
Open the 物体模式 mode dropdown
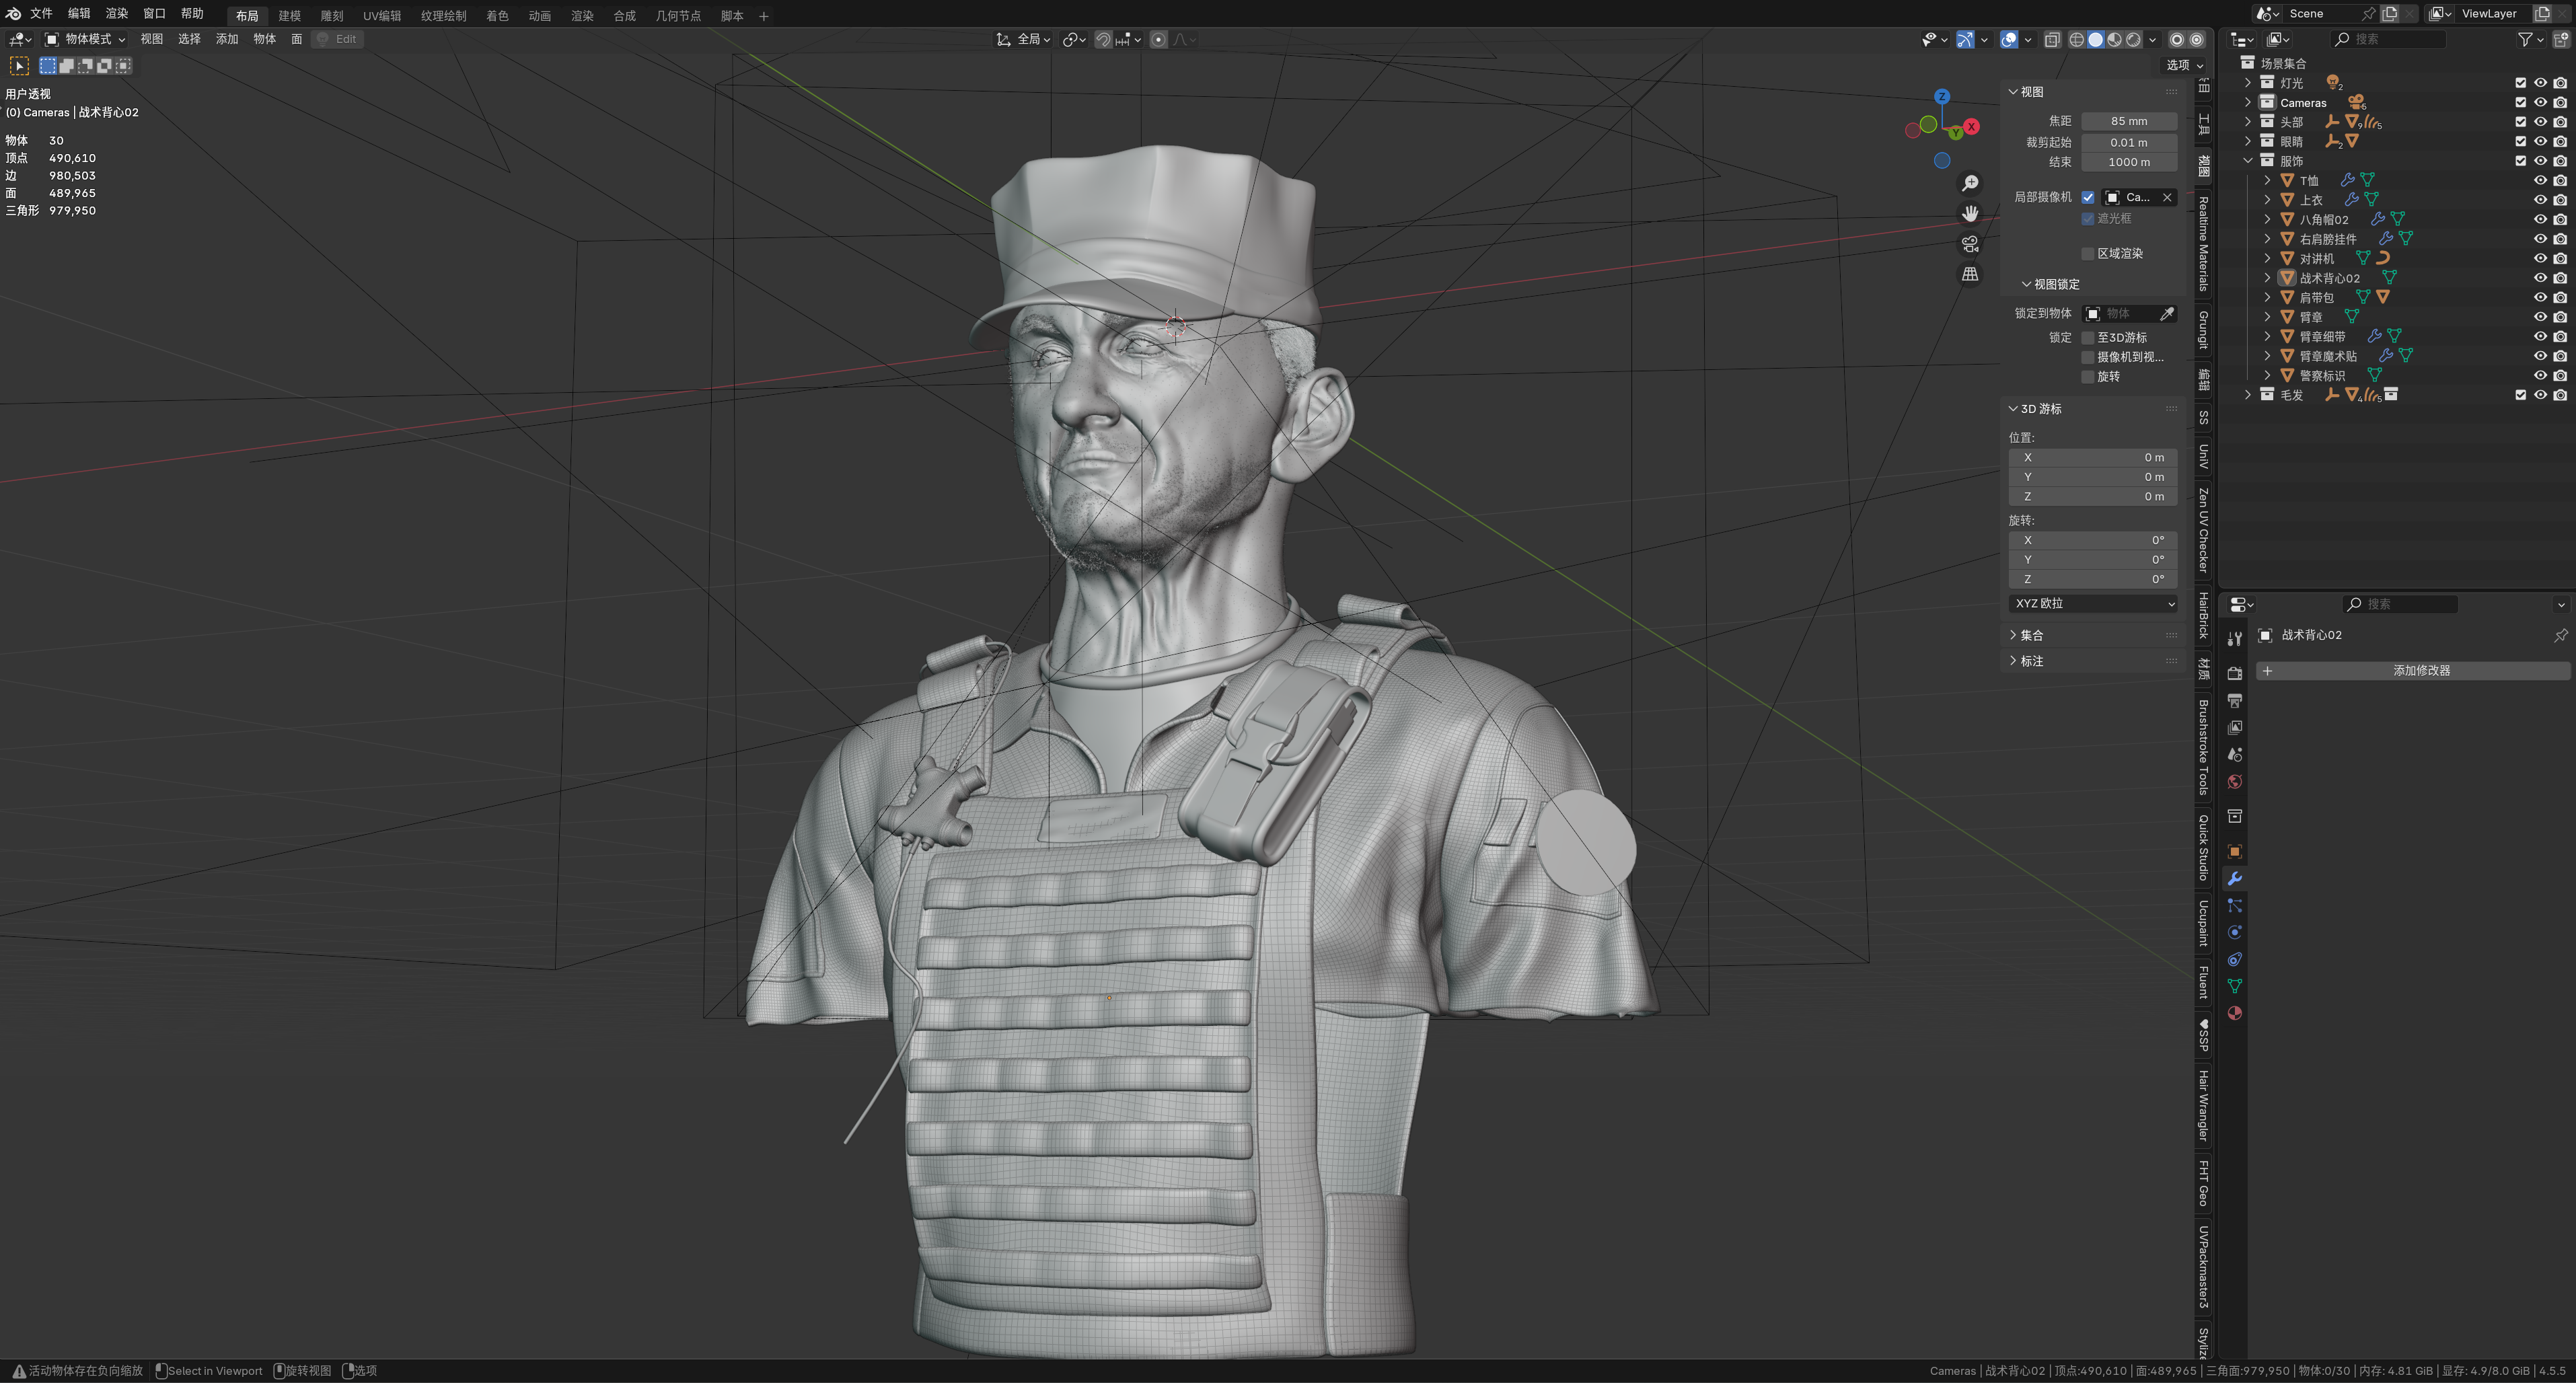[86, 39]
